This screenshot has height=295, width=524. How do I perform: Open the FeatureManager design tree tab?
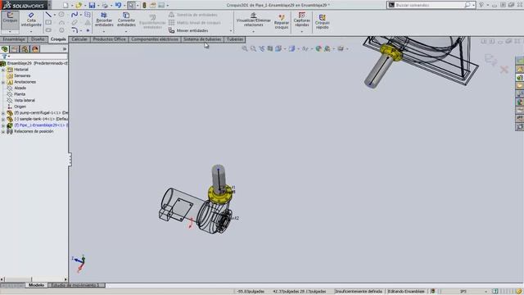(5, 49)
